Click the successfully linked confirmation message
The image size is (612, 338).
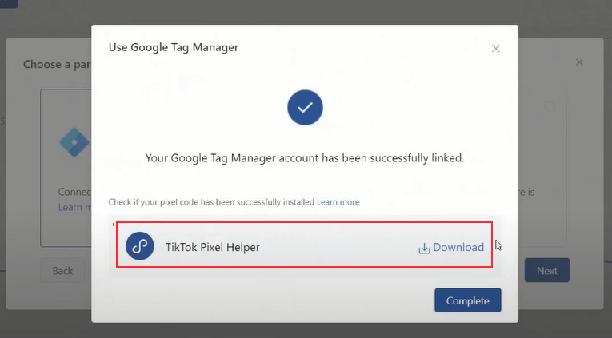[305, 158]
